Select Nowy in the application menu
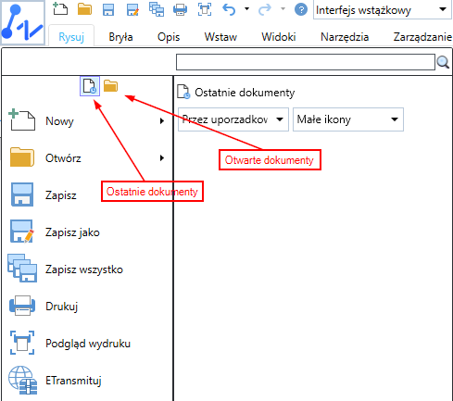The width and height of the screenshot is (453, 401). tap(86, 121)
